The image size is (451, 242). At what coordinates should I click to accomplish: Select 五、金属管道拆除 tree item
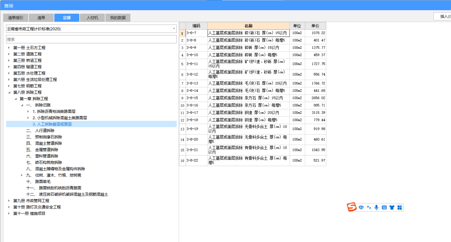click(42, 150)
